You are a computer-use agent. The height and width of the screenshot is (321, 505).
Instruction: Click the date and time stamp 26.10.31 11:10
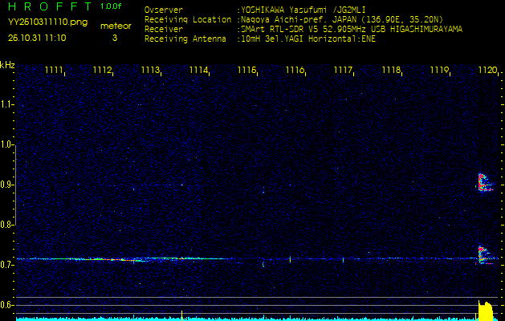[38, 38]
